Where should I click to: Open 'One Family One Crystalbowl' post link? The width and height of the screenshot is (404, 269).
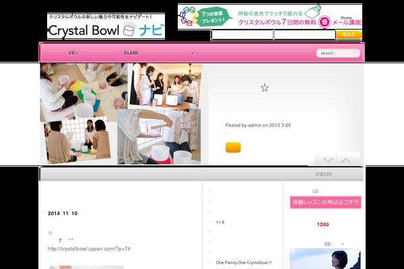(x=243, y=263)
